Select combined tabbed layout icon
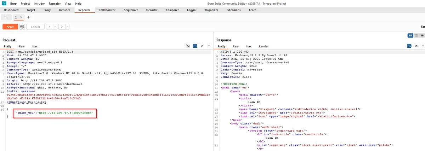Screen dimensions: 425x151 coord(422,35)
